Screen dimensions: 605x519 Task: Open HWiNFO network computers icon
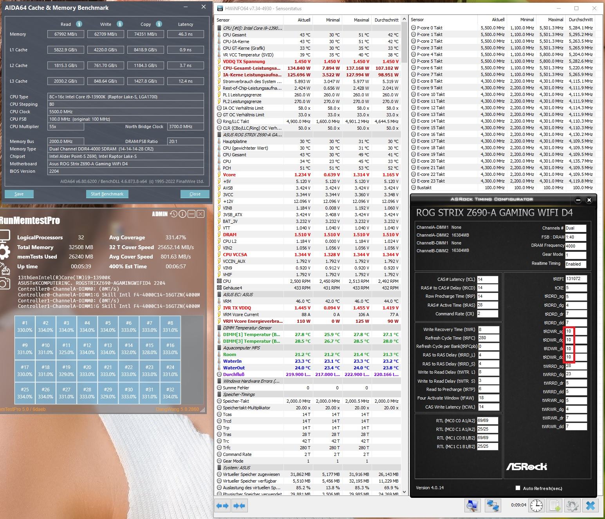click(x=493, y=505)
